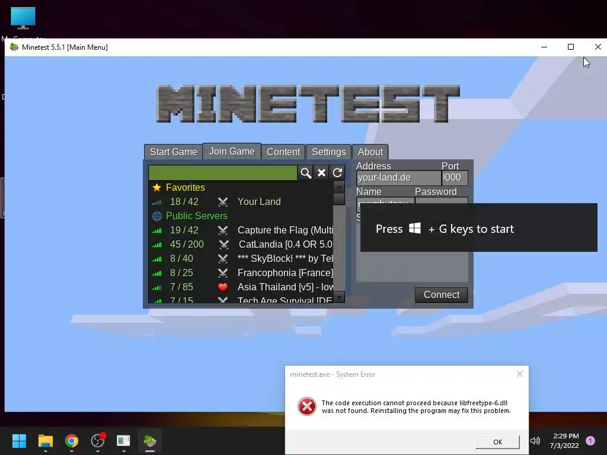Image resolution: width=607 pixels, height=455 pixels.
Task: Click the Public Servers globe icon
Action: tap(156, 216)
